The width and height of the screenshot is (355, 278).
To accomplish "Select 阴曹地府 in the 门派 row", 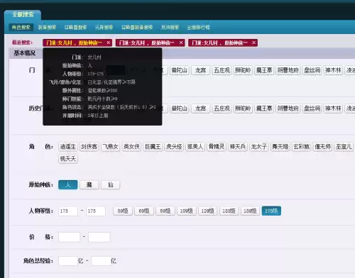I will tap(288, 70).
